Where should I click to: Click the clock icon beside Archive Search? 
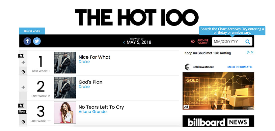[x=193, y=42]
